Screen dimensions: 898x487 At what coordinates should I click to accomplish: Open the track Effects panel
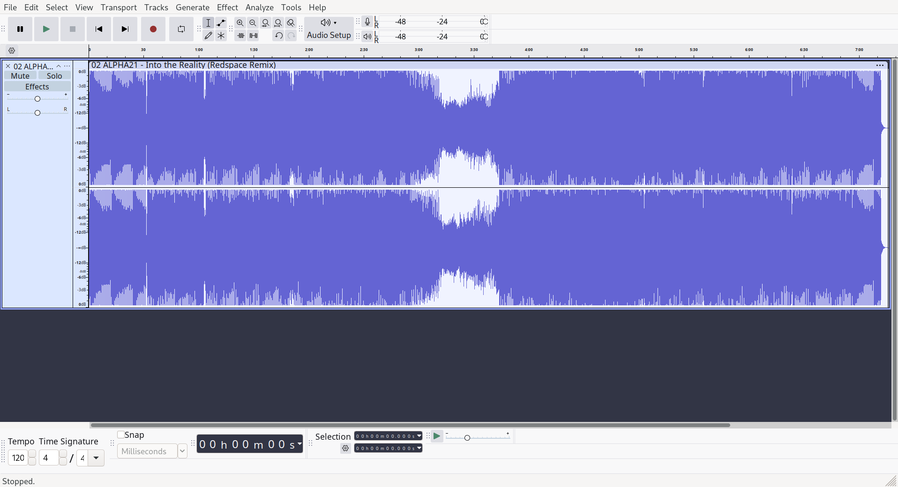(x=37, y=87)
